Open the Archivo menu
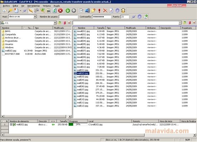This screenshot has height=142, width=197. [x=6, y=6]
